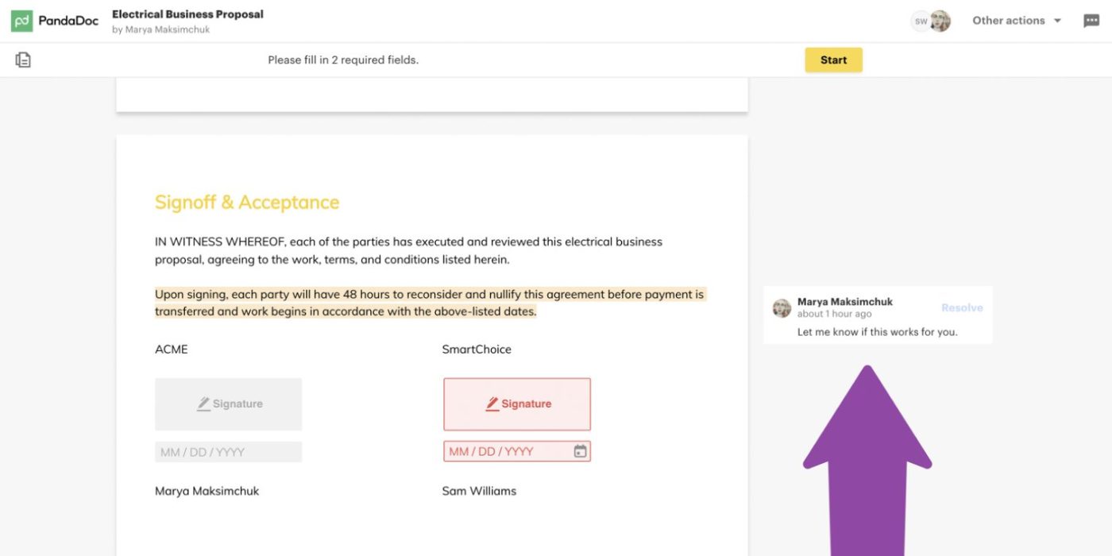Click Marya's avatar in the comment
Screen dimensions: 1112x556
[782, 308]
